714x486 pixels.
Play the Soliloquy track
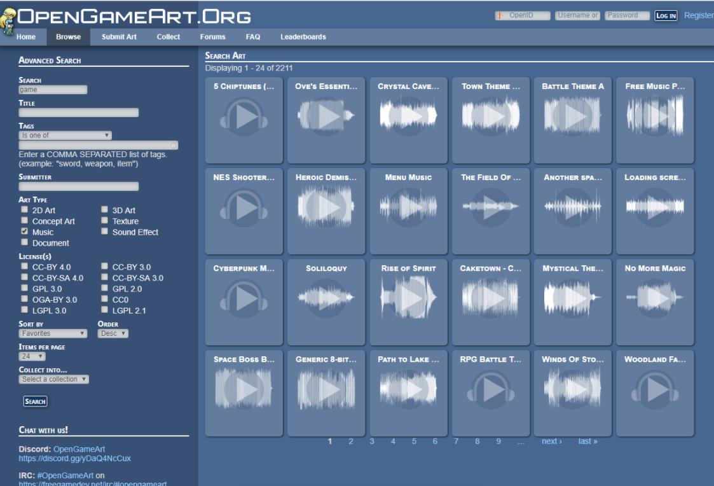tap(326, 299)
